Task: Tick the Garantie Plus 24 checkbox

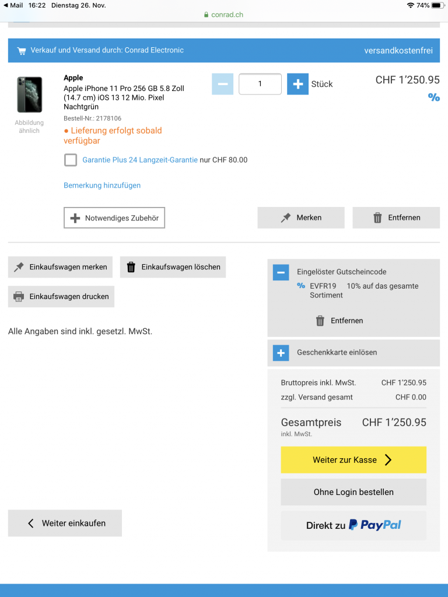Action: (x=71, y=160)
